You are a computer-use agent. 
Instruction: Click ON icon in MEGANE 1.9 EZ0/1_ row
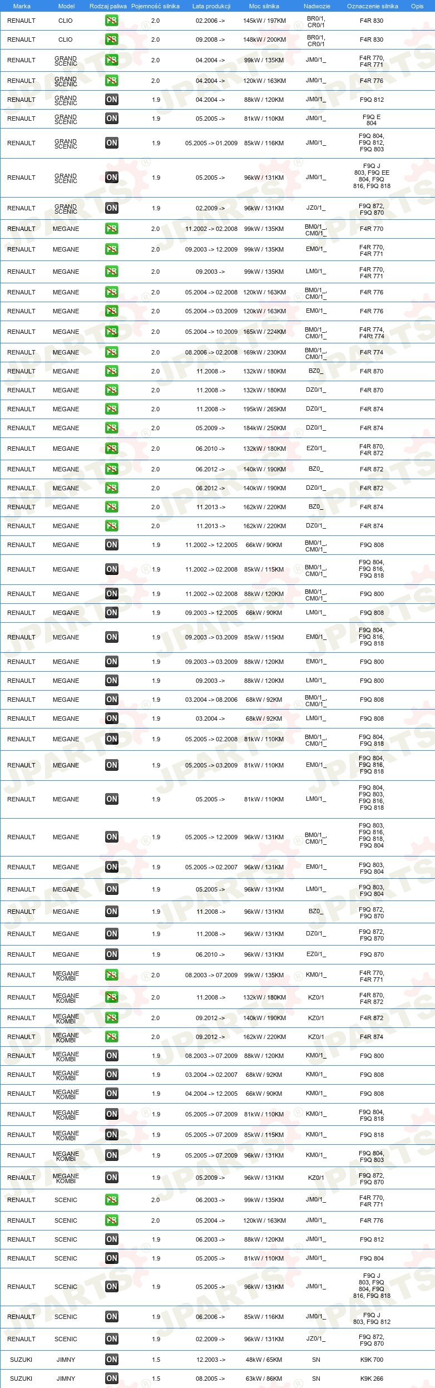(x=112, y=954)
